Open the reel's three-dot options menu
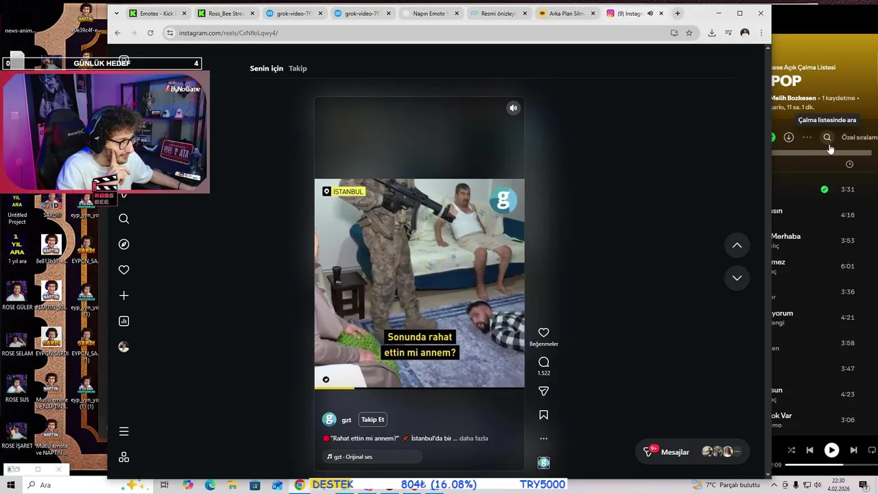The height and width of the screenshot is (494, 878). (543, 438)
